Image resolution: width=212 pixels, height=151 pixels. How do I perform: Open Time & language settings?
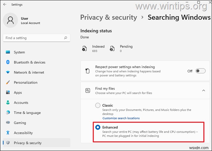pos(27,113)
